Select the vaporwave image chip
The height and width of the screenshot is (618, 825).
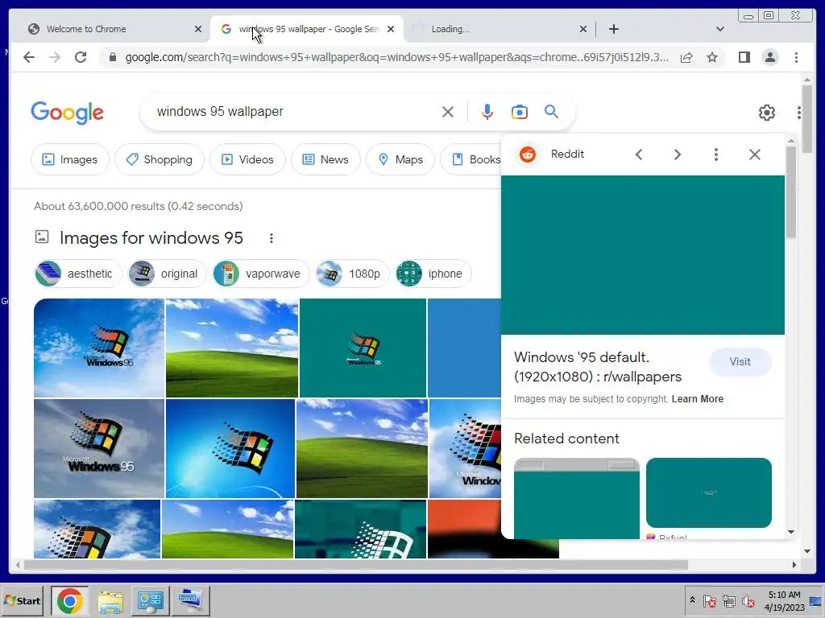261,274
